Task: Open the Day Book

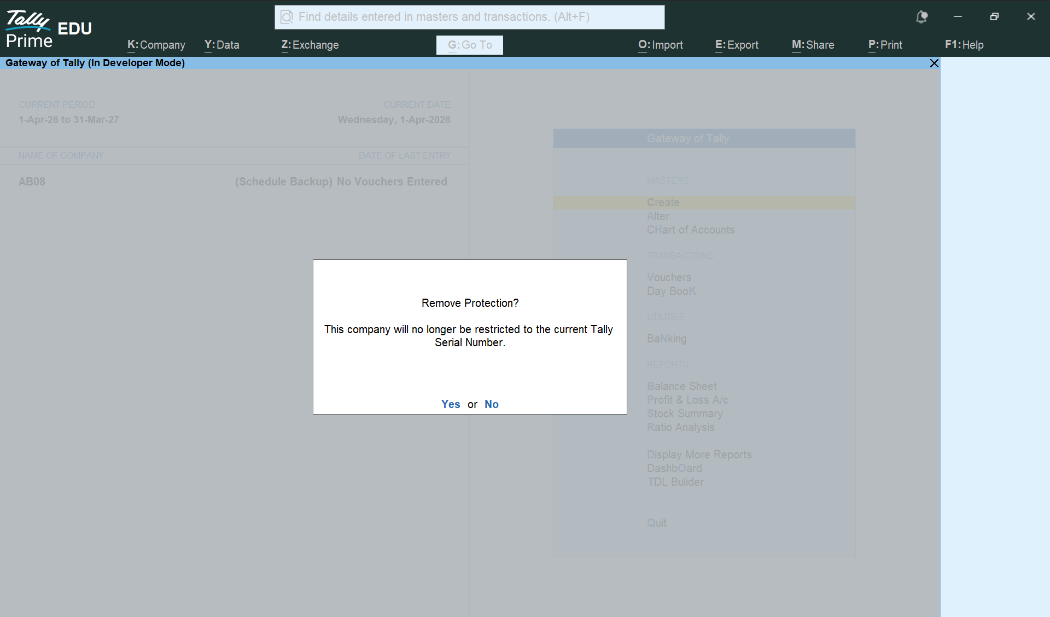Action: 671,291
